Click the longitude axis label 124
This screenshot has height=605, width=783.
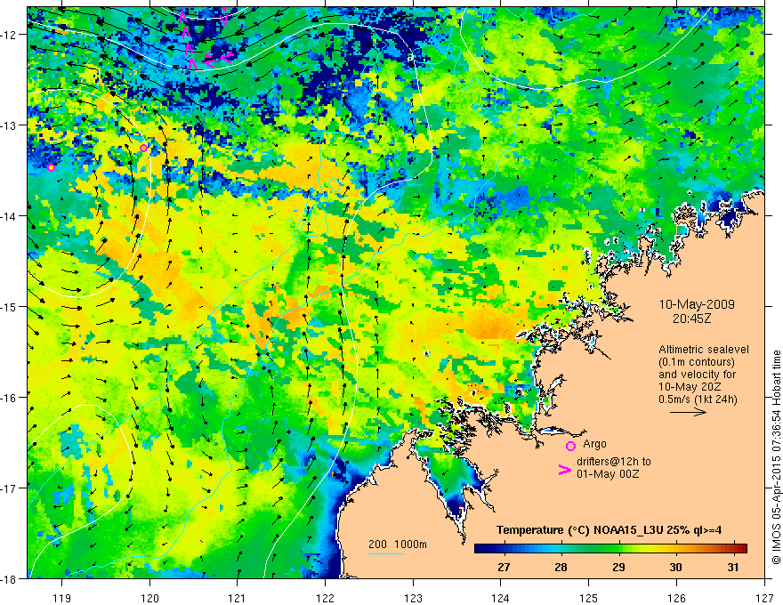pyautogui.click(x=501, y=598)
